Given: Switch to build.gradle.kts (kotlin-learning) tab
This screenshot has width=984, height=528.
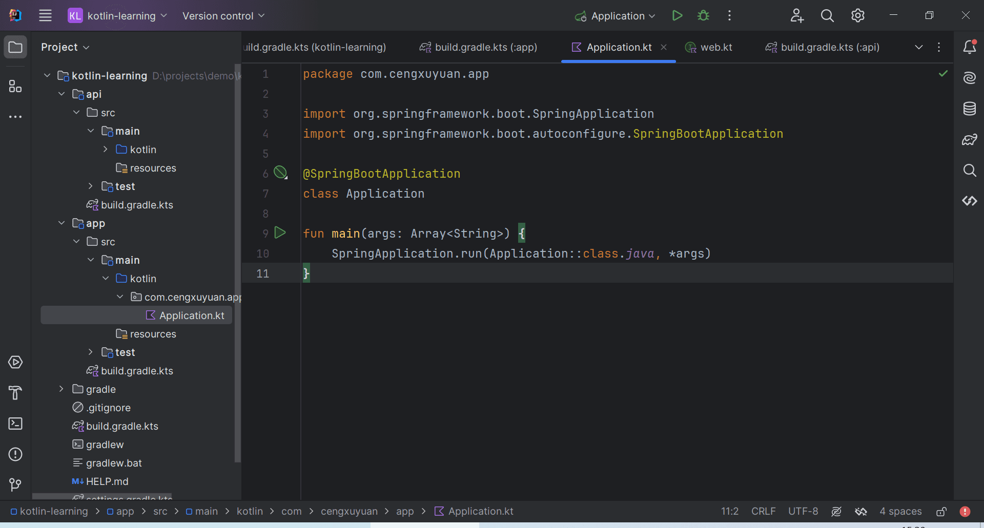Looking at the screenshot, I should coord(315,47).
